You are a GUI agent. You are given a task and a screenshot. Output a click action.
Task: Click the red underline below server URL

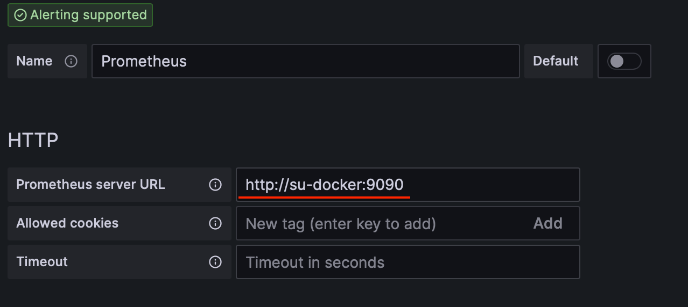[x=324, y=197]
